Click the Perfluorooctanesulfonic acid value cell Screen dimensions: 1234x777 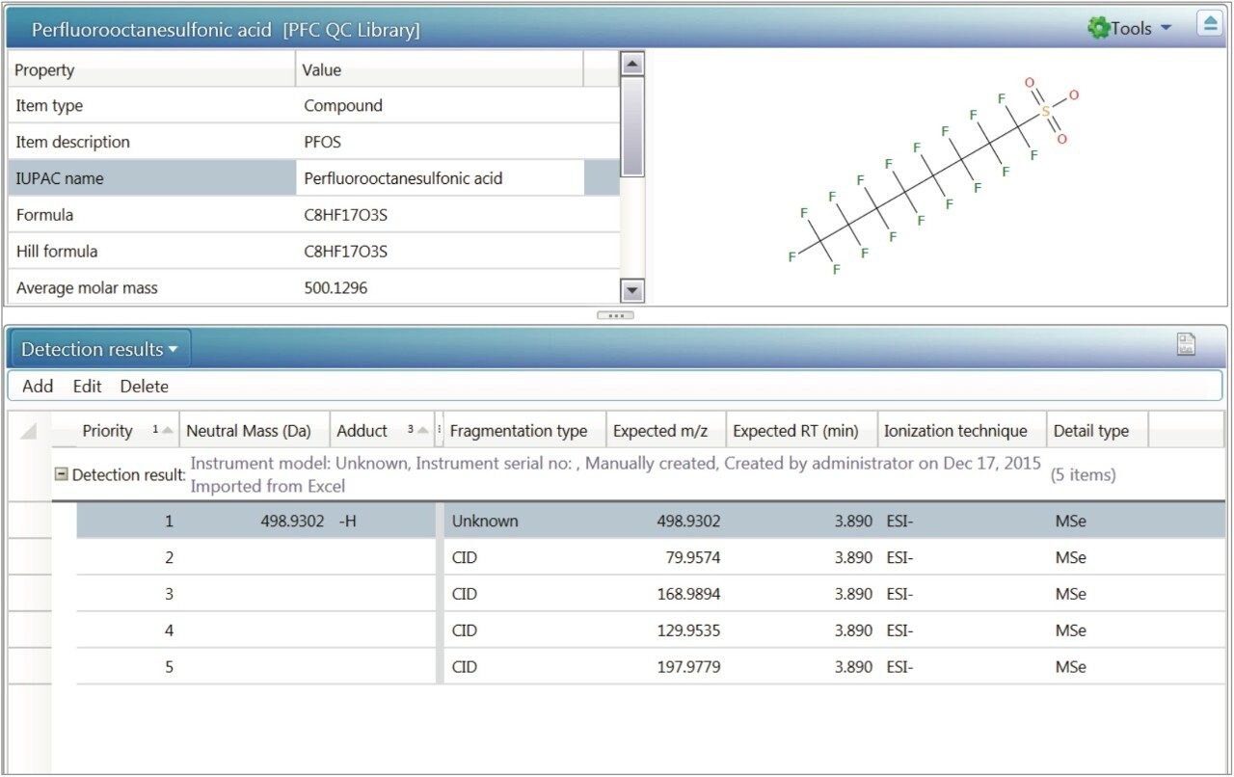coord(440,178)
